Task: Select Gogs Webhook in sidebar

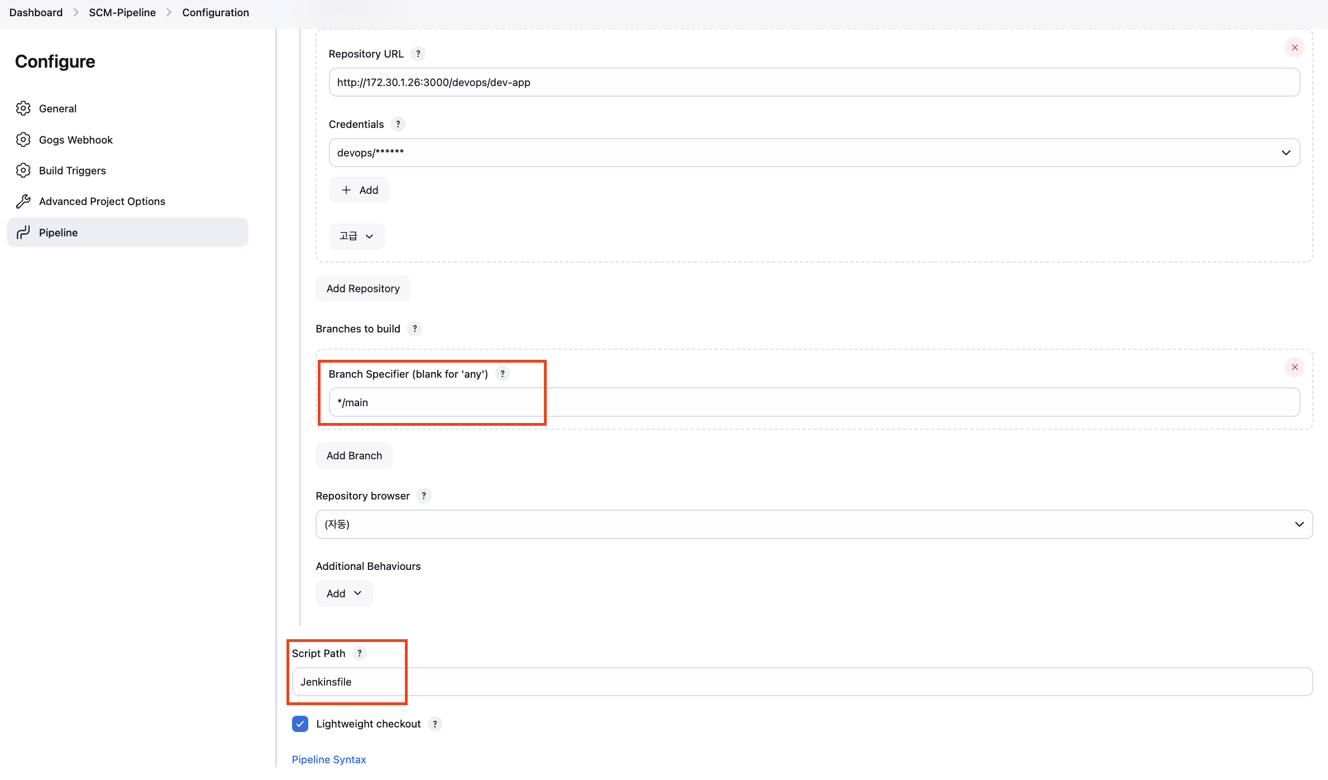Action: pyautogui.click(x=75, y=140)
